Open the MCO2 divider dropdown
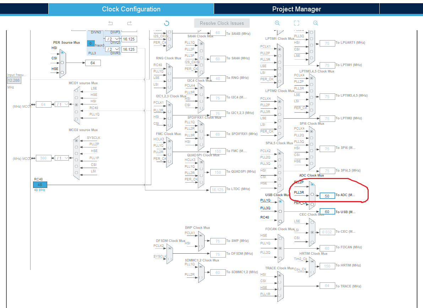This screenshot has width=423, height=308. tap(61, 158)
